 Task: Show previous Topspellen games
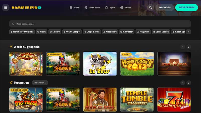click(x=183, y=83)
